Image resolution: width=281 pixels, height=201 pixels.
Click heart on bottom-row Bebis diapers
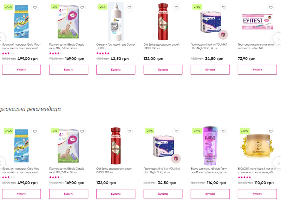tap(82, 132)
